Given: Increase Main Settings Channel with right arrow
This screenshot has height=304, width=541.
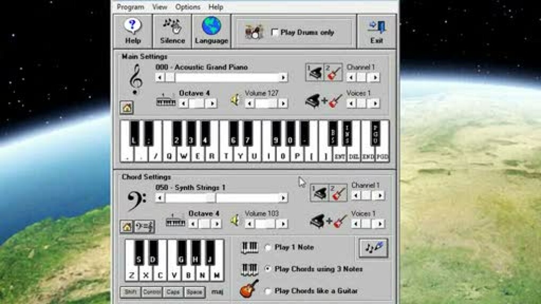Looking at the screenshot, I should click(x=375, y=77).
